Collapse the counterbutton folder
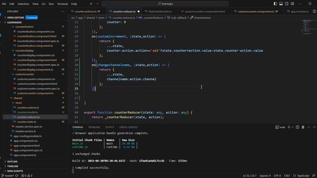The width and height of the screenshot is (317, 178). 24,27
